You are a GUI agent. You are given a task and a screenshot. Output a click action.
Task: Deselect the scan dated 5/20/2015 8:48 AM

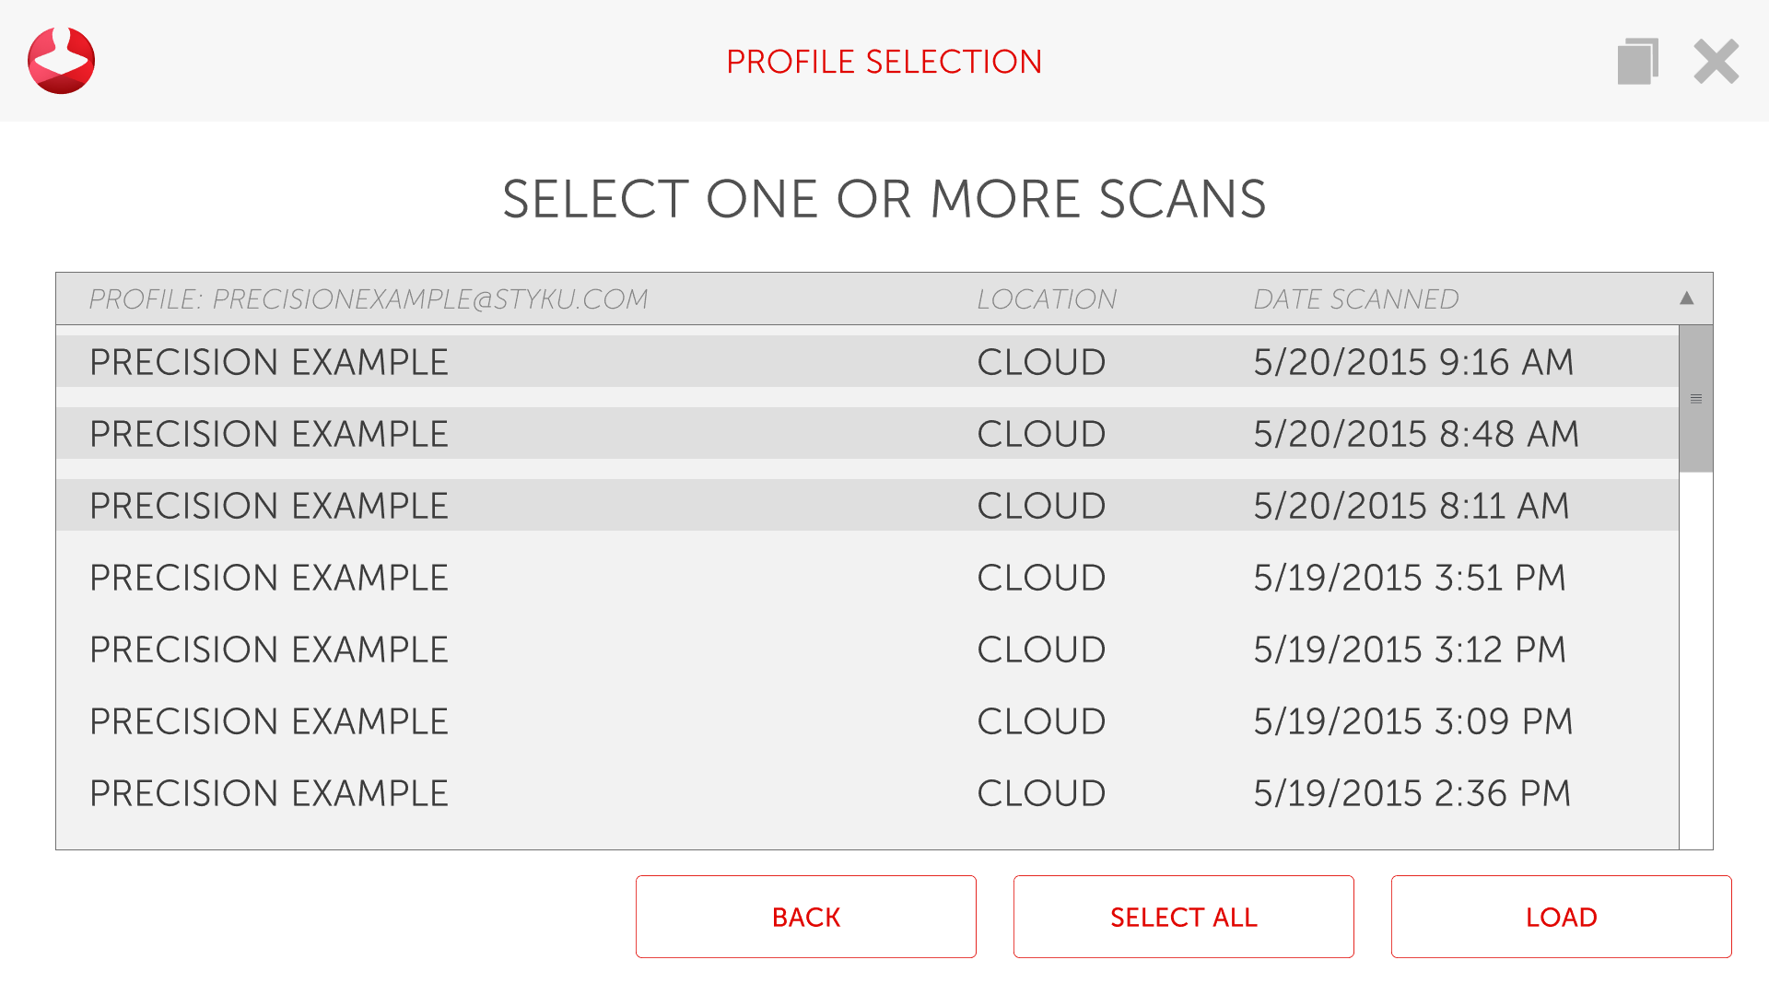coord(866,434)
